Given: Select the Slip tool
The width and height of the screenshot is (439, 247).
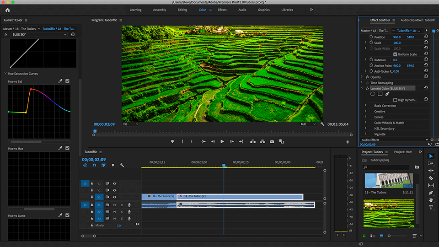Looking at the screenshot, I should point(431,185).
